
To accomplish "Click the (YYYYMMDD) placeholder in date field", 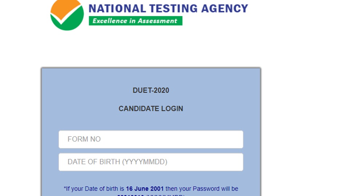I will pos(145,162).
